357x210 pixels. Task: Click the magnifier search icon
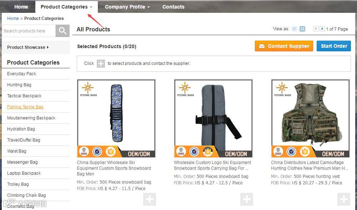pyautogui.click(x=62, y=31)
